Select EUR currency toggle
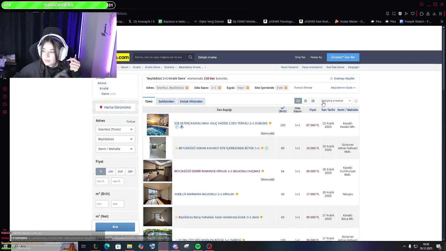 [120, 172]
